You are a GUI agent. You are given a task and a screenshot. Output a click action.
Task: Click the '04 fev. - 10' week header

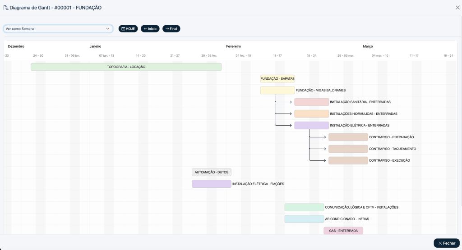coord(243,55)
